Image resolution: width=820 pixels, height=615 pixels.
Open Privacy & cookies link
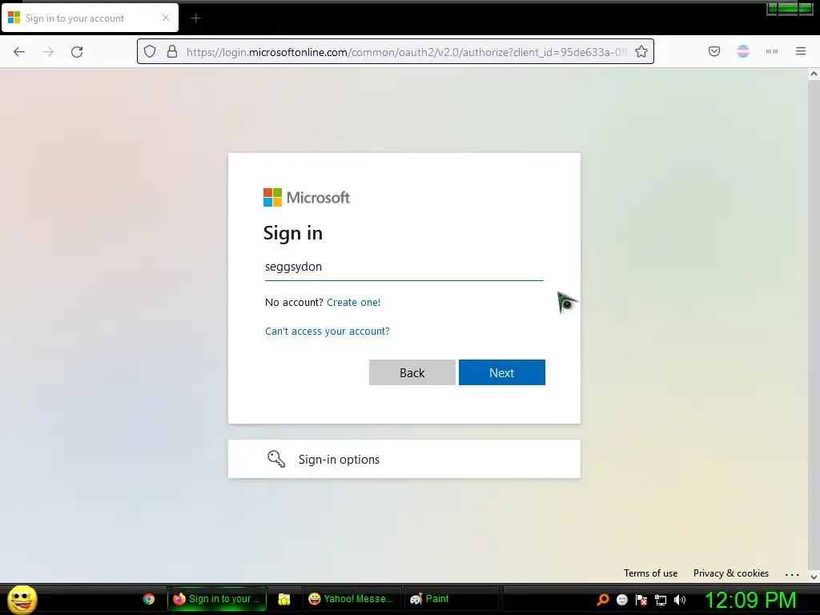[x=731, y=573]
